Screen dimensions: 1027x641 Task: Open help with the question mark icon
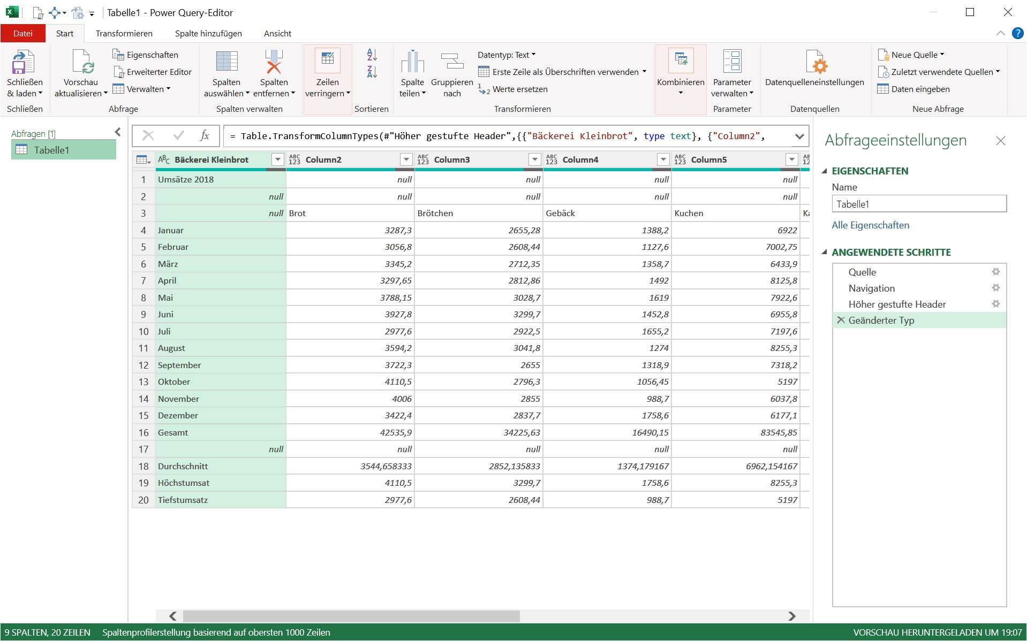point(1017,33)
